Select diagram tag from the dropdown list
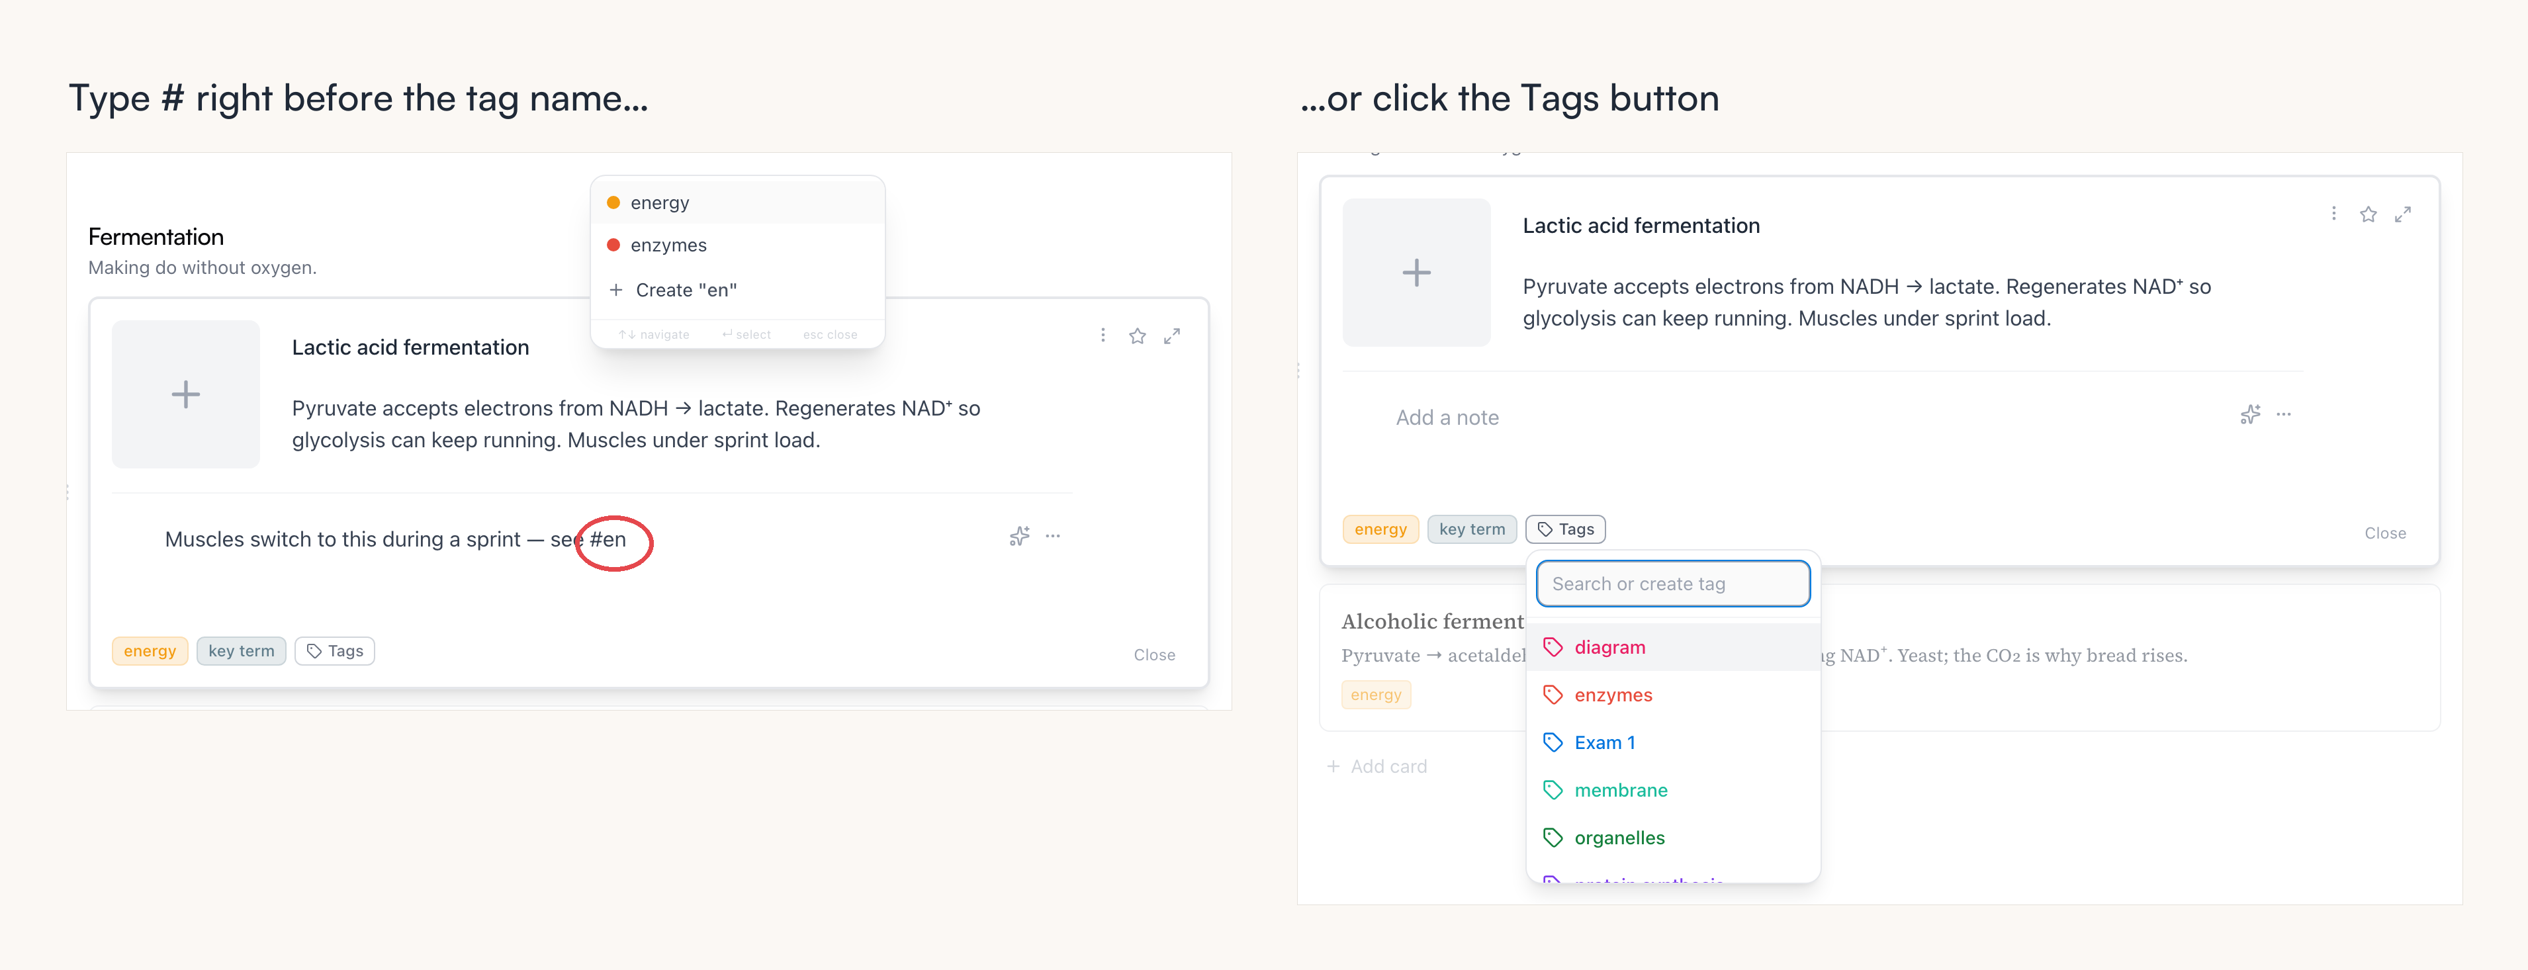 [1673, 647]
